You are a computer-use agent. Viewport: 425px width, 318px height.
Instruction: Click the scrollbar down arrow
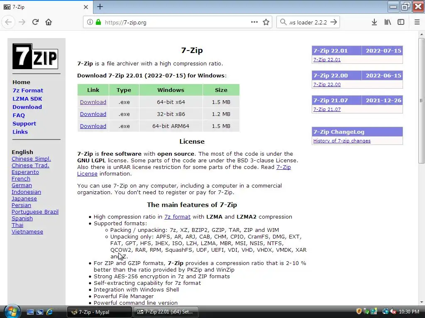point(421,302)
